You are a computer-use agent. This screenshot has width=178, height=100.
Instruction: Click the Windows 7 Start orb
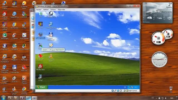3,98
